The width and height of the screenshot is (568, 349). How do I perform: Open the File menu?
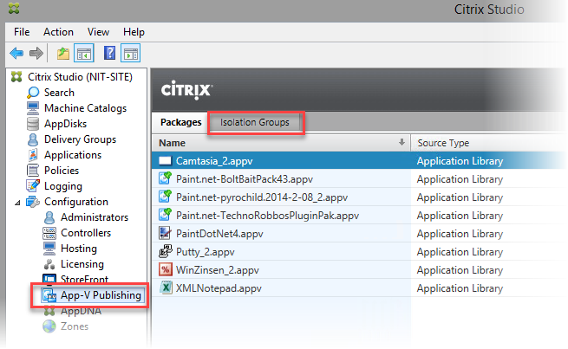point(22,32)
